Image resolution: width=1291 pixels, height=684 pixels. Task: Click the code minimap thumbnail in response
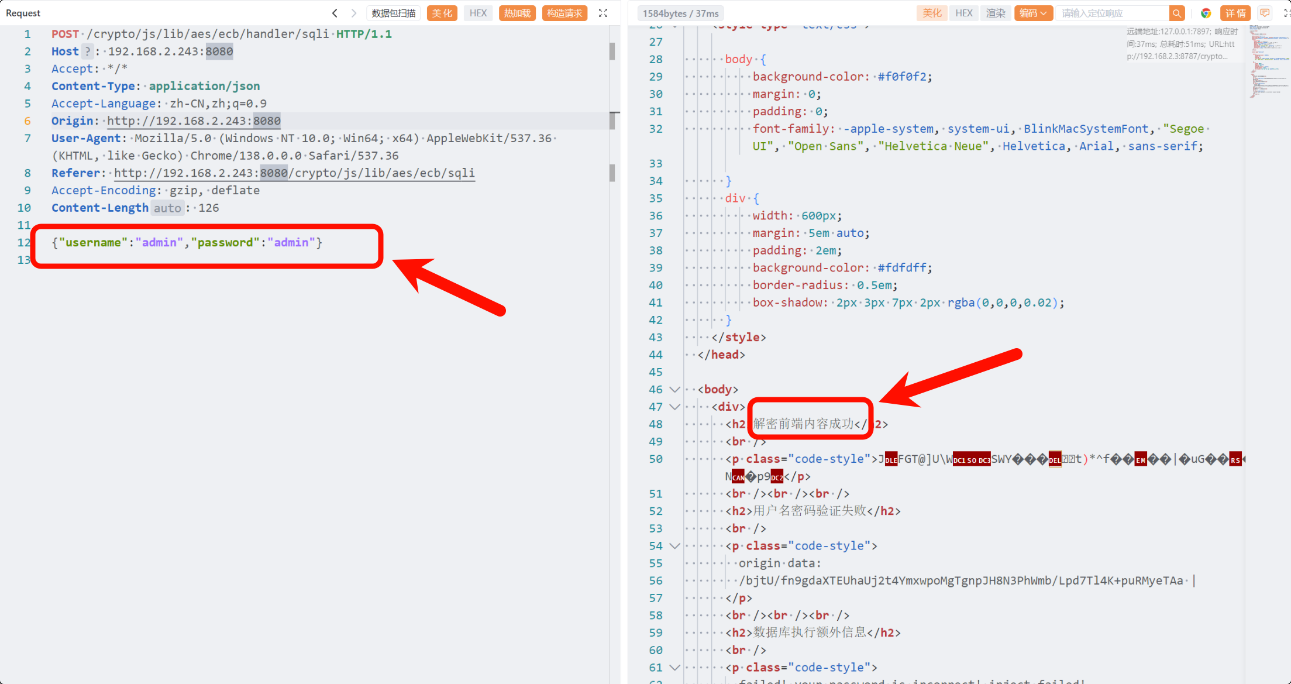[1268, 61]
